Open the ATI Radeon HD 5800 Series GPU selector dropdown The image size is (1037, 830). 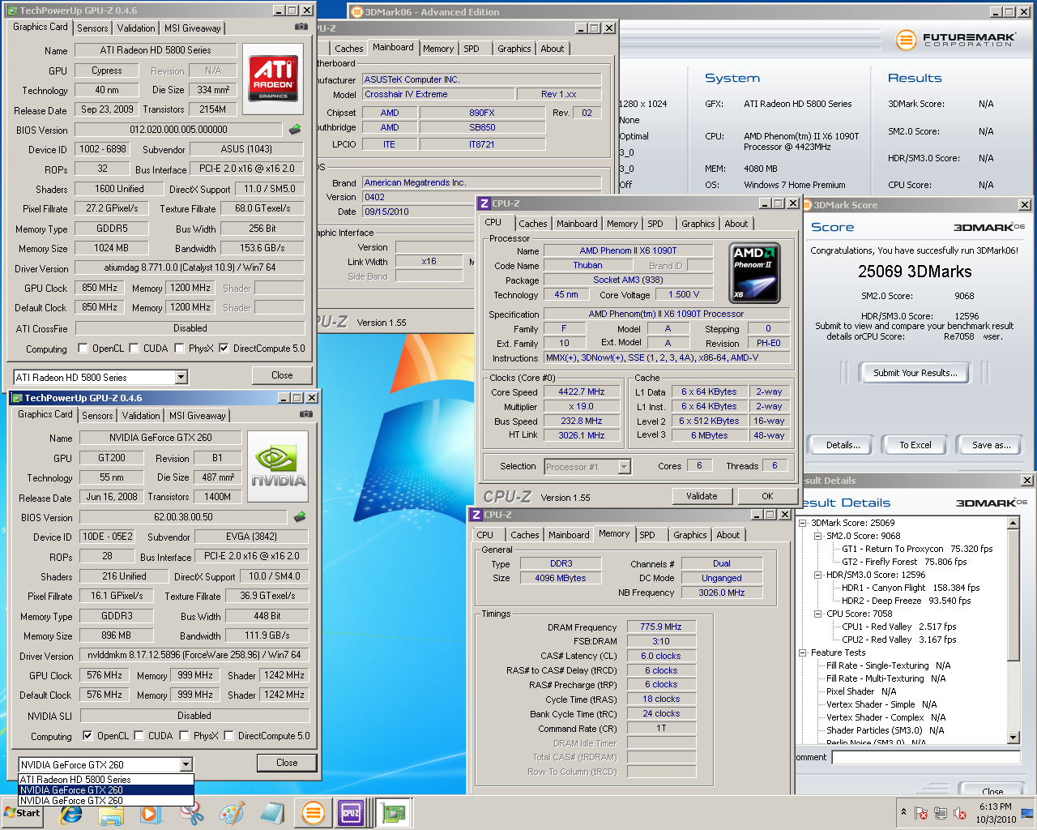coord(181,377)
